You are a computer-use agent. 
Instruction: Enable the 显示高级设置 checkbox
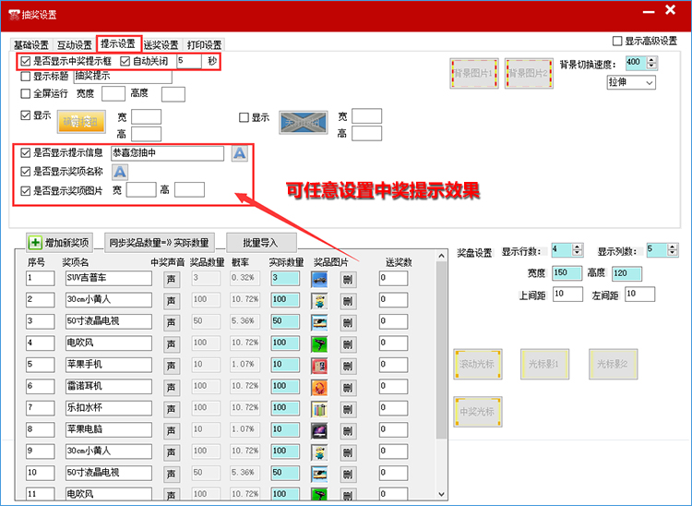click(x=617, y=42)
